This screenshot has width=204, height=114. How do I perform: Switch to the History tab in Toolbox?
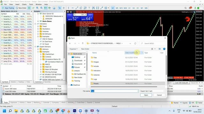(x=22, y=103)
